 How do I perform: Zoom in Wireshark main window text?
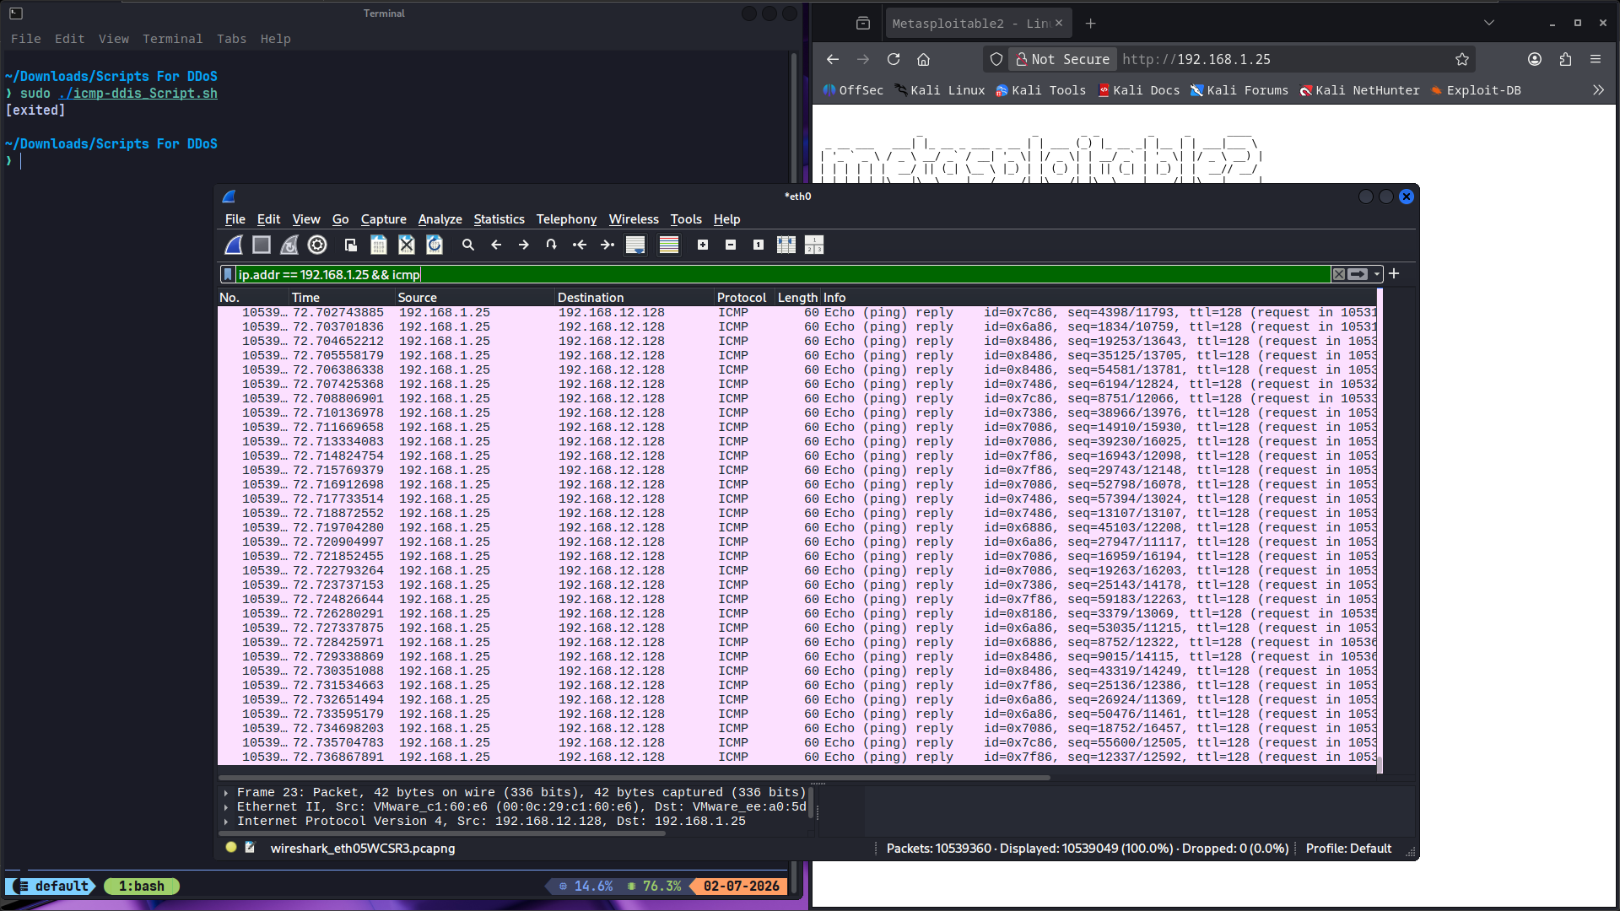(x=703, y=245)
